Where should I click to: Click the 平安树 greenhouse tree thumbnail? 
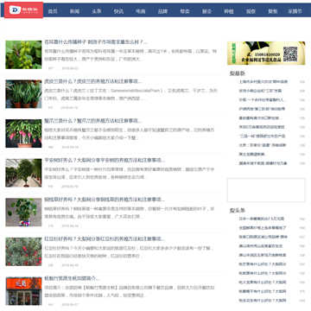(x=23, y=173)
